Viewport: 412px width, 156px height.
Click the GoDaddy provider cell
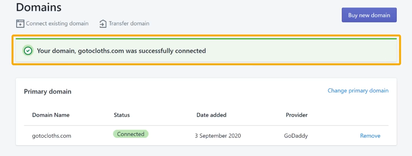point(296,136)
